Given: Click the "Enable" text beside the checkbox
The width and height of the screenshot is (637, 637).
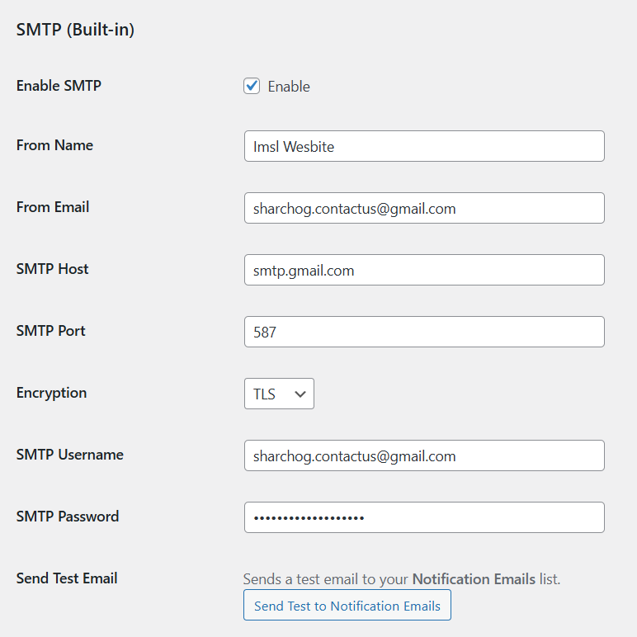Looking at the screenshot, I should pyautogui.click(x=289, y=87).
